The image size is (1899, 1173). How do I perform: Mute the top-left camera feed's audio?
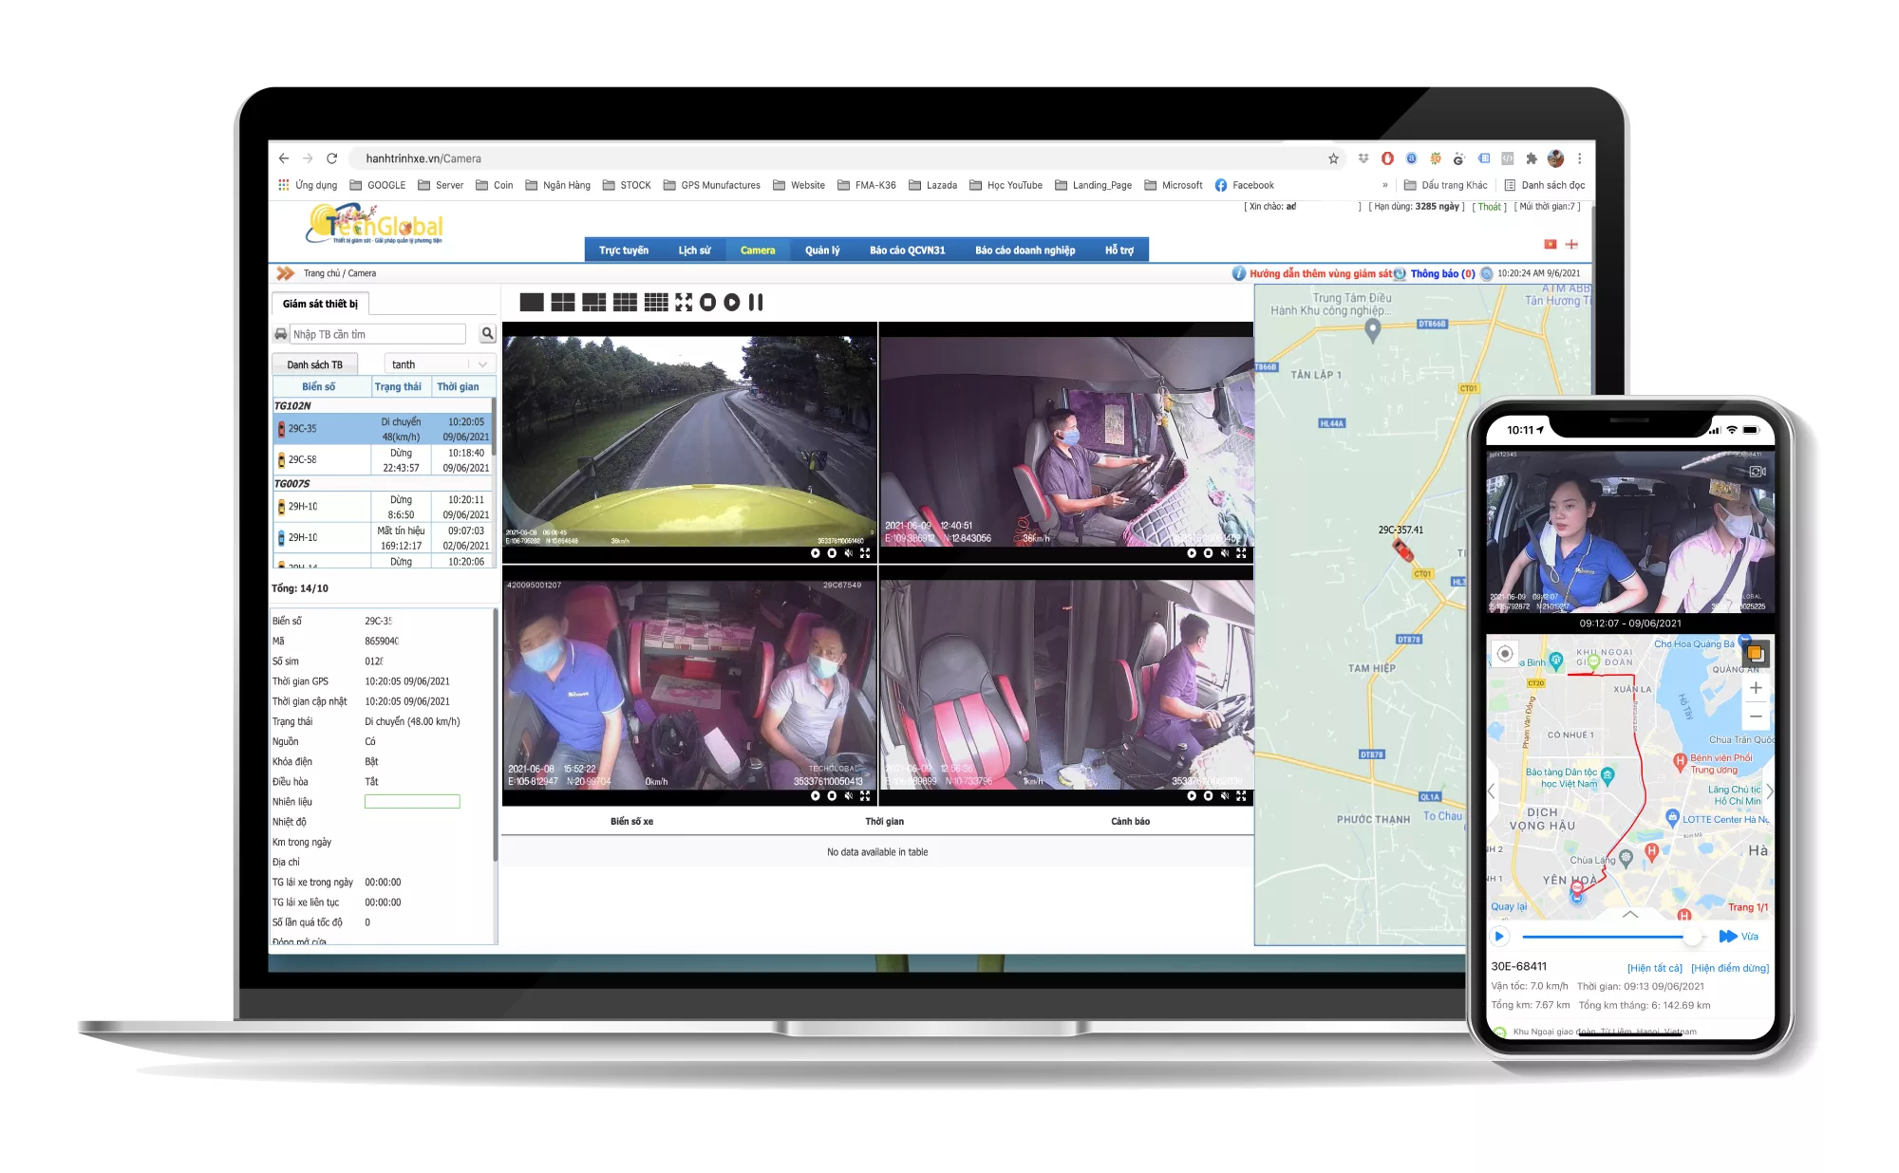tap(848, 553)
